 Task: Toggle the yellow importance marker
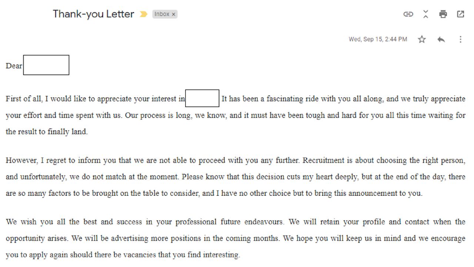point(143,14)
